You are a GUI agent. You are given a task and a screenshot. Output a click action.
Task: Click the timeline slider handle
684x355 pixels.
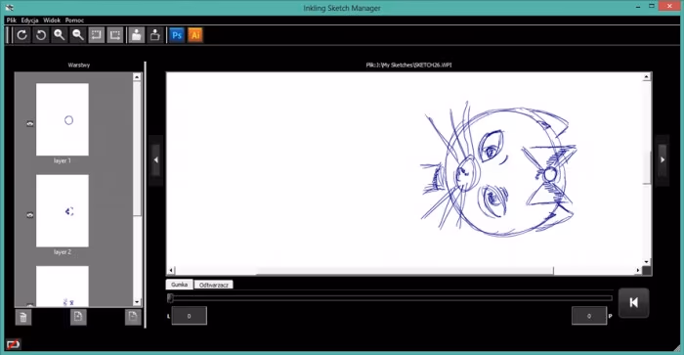coord(170,298)
